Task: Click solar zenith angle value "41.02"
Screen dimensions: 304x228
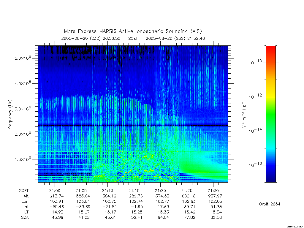Action: [x=84, y=218]
